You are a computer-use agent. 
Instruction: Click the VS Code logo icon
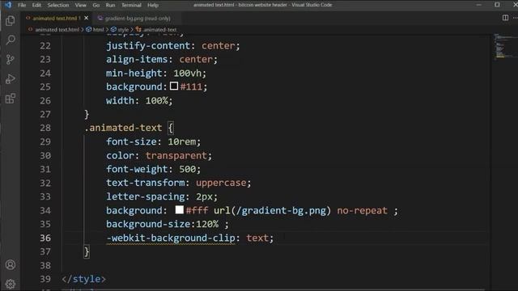[8, 5]
